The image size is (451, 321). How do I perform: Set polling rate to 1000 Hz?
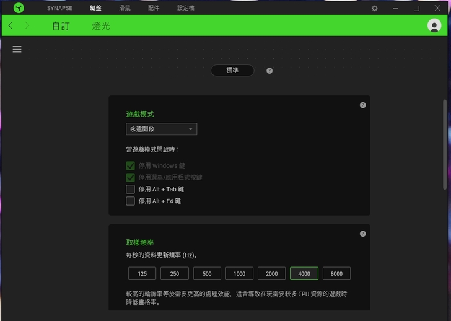239,273
